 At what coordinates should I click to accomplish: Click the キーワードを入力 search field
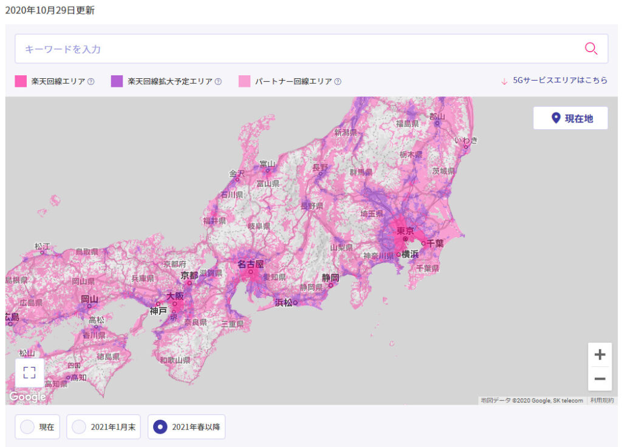pyautogui.click(x=312, y=49)
